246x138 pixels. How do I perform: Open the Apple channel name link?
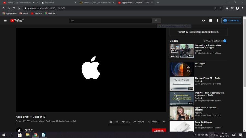pos(28,130)
